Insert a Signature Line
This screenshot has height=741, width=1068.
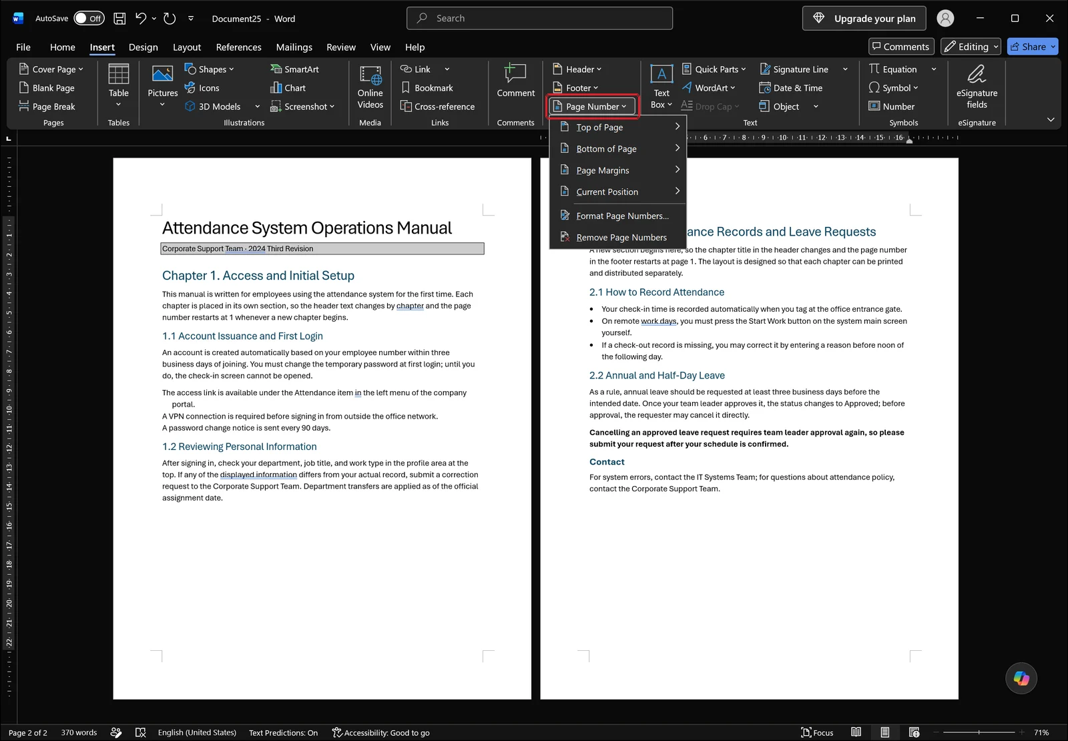click(x=793, y=69)
